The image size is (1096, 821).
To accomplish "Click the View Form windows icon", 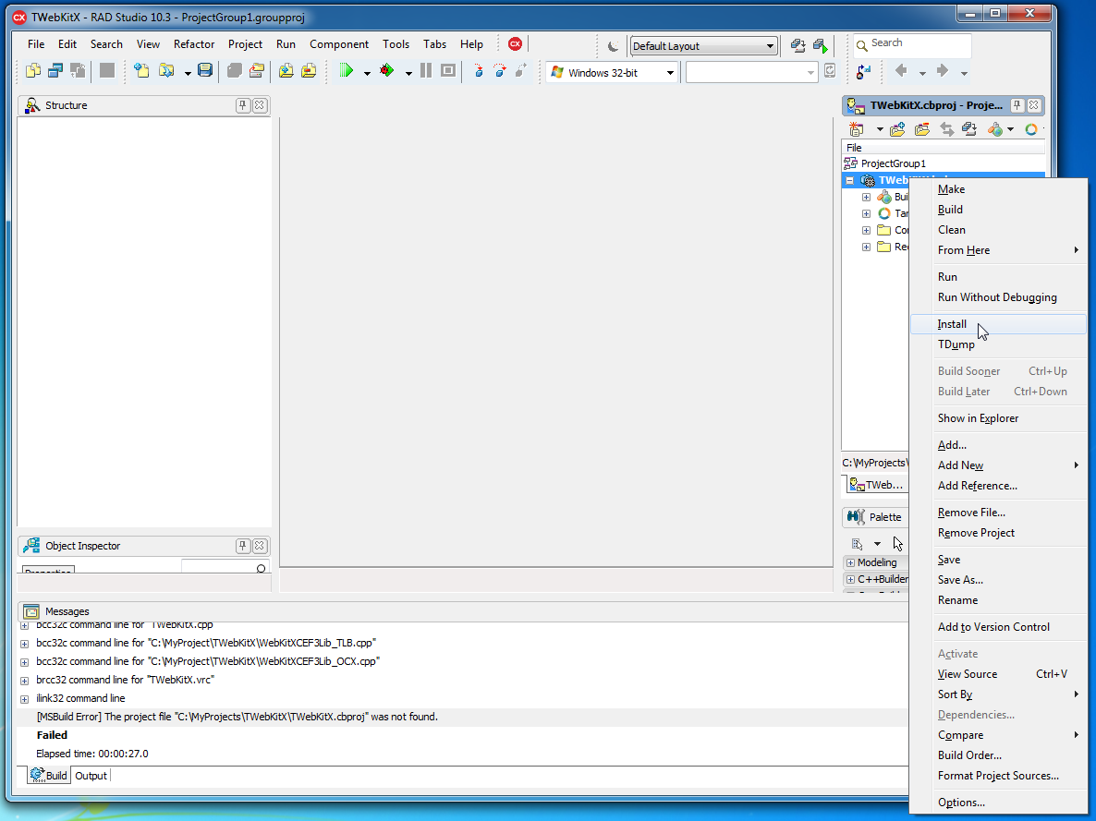I will click(55, 70).
